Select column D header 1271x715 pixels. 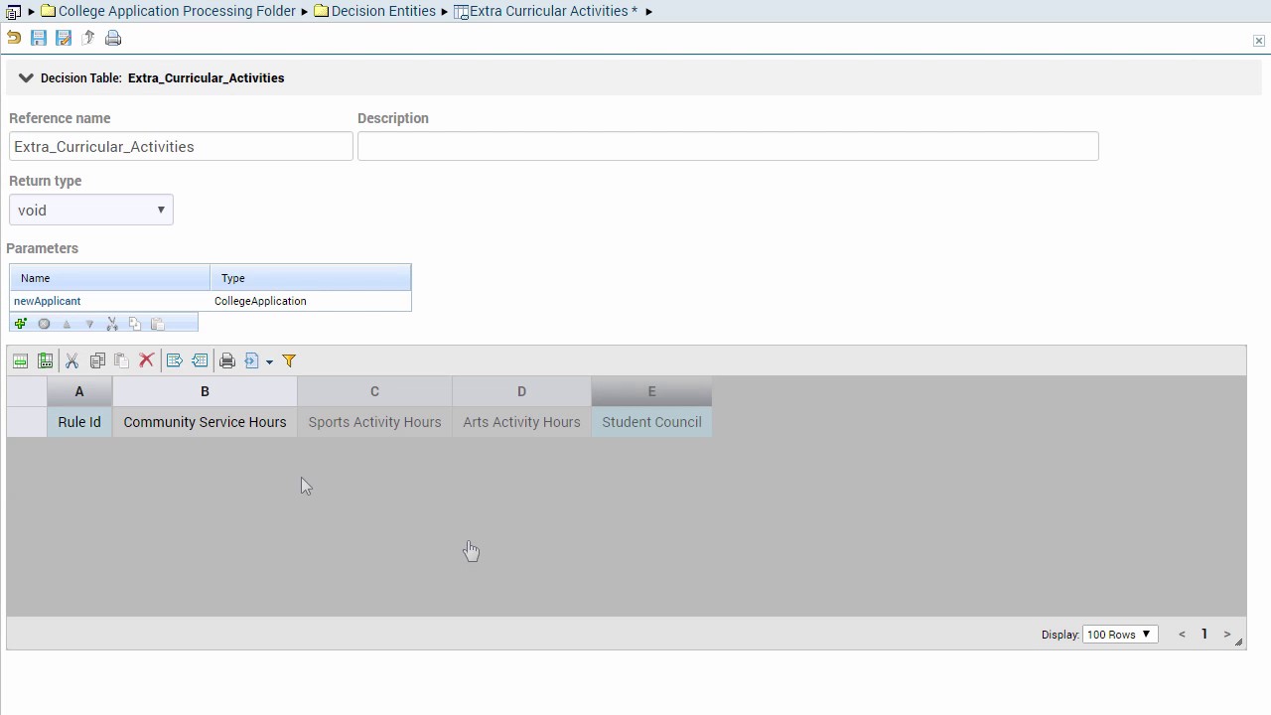click(x=521, y=391)
